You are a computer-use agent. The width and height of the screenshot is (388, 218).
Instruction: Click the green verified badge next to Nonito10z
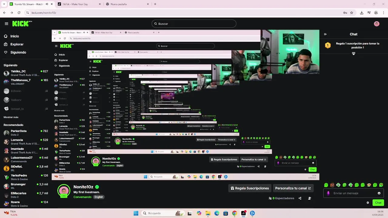point(97,187)
